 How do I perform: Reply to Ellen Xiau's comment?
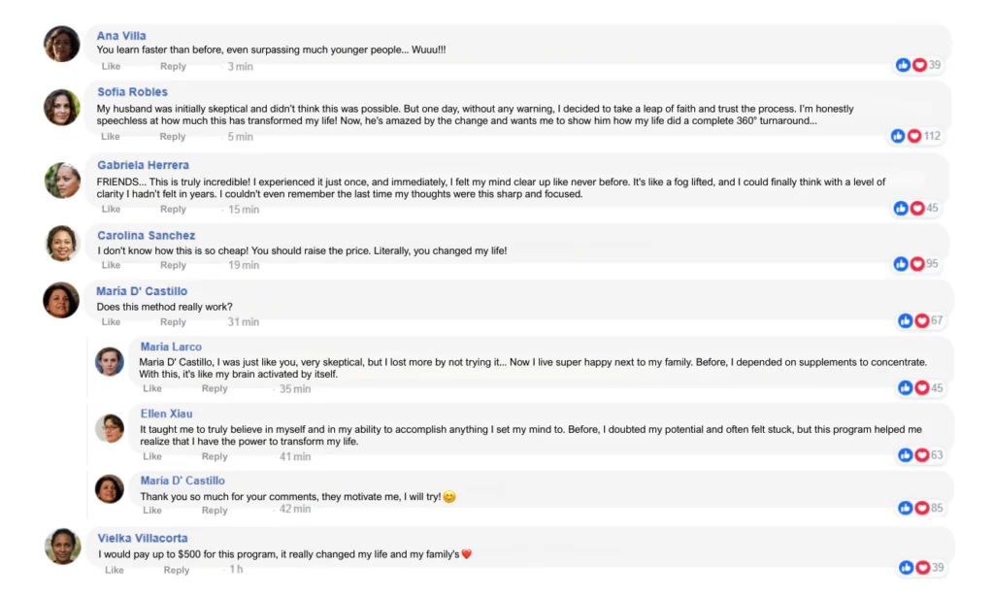tap(215, 456)
